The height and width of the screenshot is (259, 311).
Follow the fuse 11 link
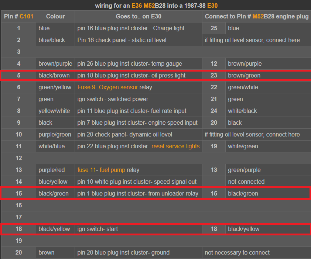pos(88,170)
